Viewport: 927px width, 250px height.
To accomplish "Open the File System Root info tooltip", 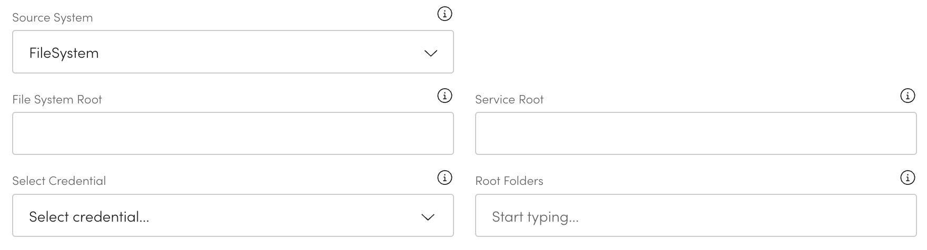I will point(445,96).
